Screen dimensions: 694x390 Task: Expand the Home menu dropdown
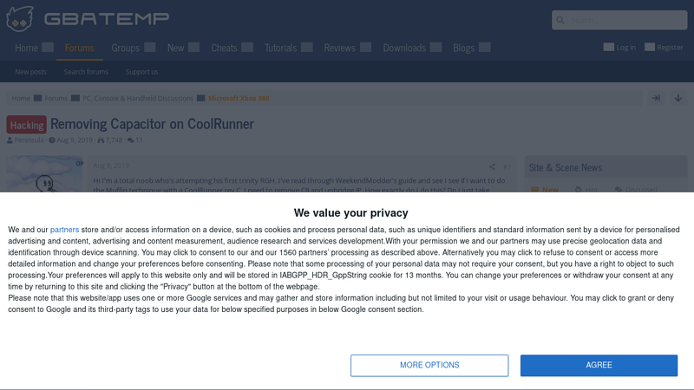[48, 48]
